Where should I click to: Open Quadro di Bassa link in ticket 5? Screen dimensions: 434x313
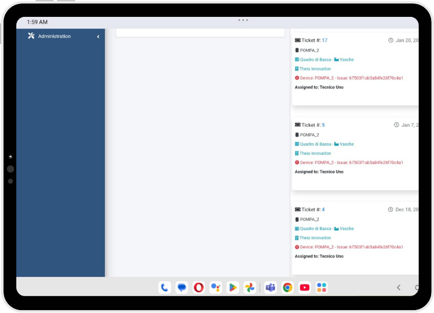coord(316,144)
